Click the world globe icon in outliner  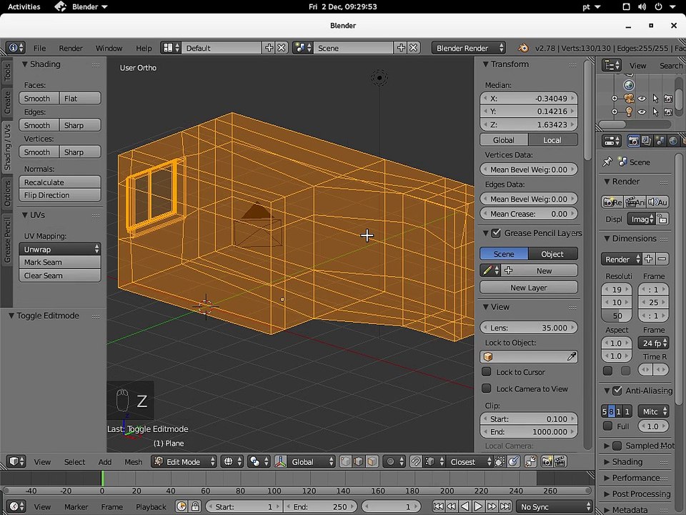coord(629,85)
